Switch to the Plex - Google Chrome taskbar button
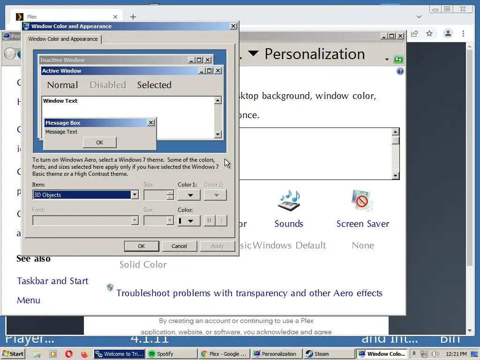The image size is (480, 360). pos(224,354)
